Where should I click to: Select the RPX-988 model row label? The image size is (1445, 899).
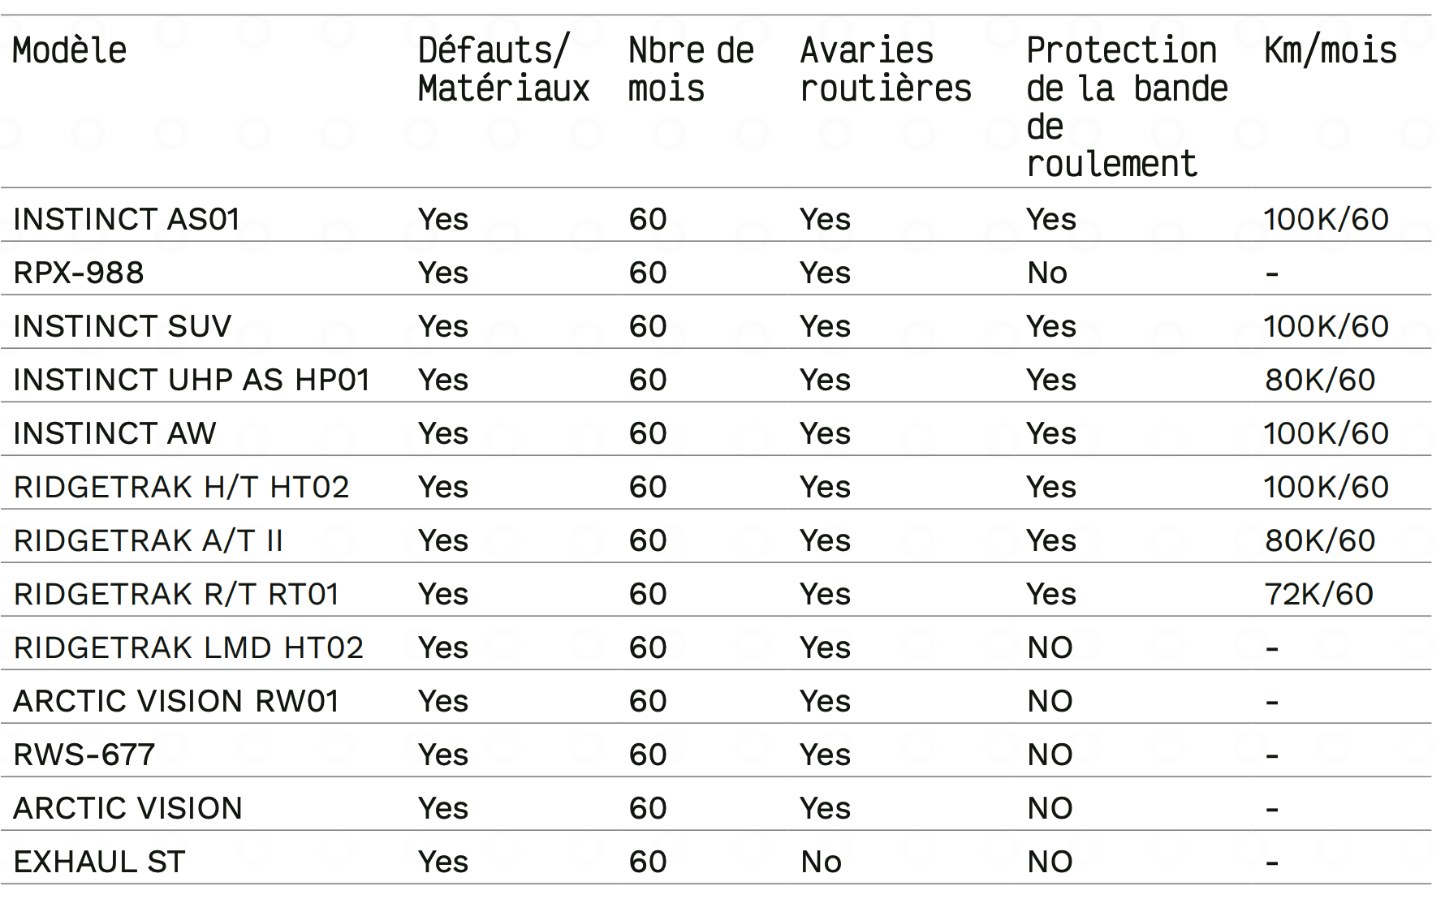(79, 273)
